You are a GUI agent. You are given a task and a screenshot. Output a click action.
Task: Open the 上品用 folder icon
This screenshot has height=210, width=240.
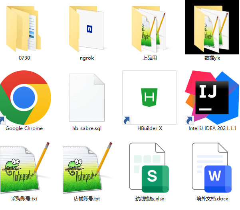click(149, 29)
